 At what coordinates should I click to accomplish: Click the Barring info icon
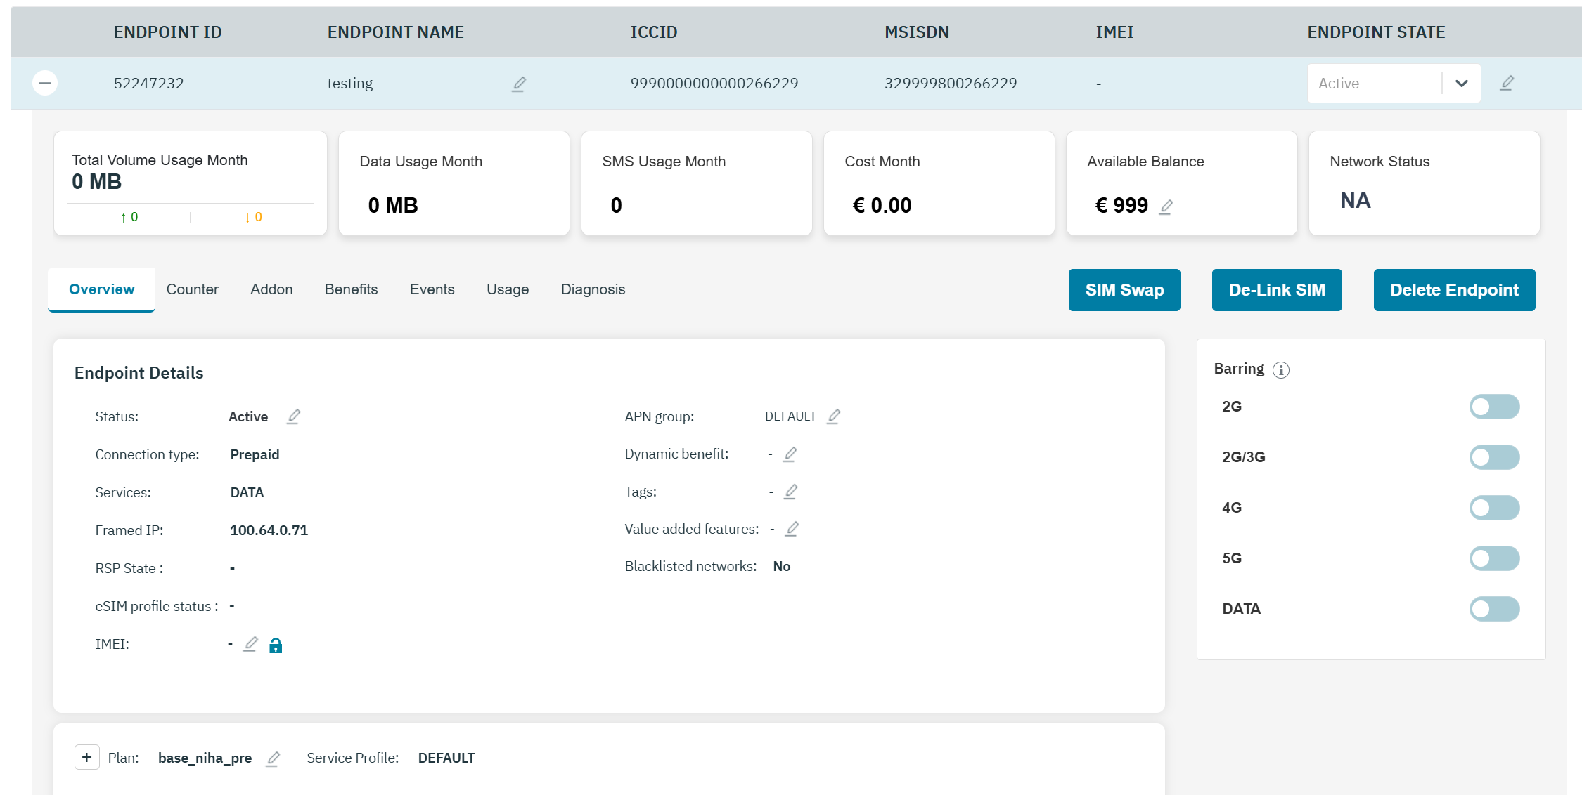pyautogui.click(x=1281, y=370)
